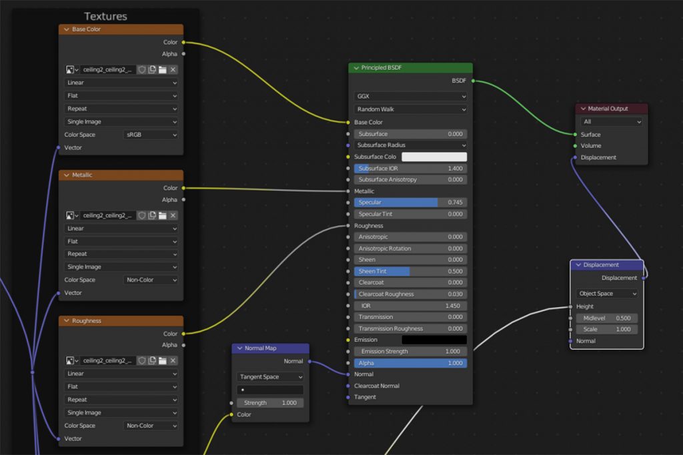Collapse the Principled BSDF node
683x455 pixels.
pyautogui.click(x=356, y=68)
